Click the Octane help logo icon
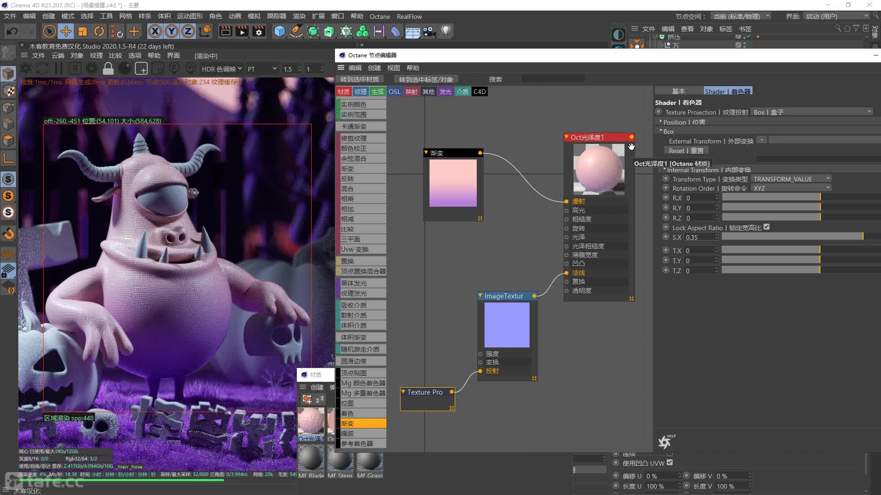Image resolution: width=881 pixels, height=495 pixels. point(666,441)
